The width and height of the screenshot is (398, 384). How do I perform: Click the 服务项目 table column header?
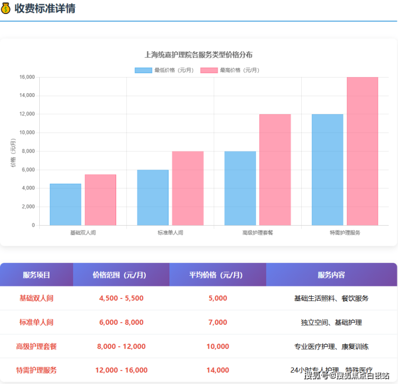tap(37, 275)
